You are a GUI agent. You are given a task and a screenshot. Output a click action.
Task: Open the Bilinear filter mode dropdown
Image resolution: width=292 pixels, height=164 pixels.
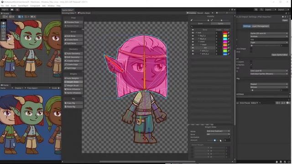pyautogui.click(x=269, y=87)
